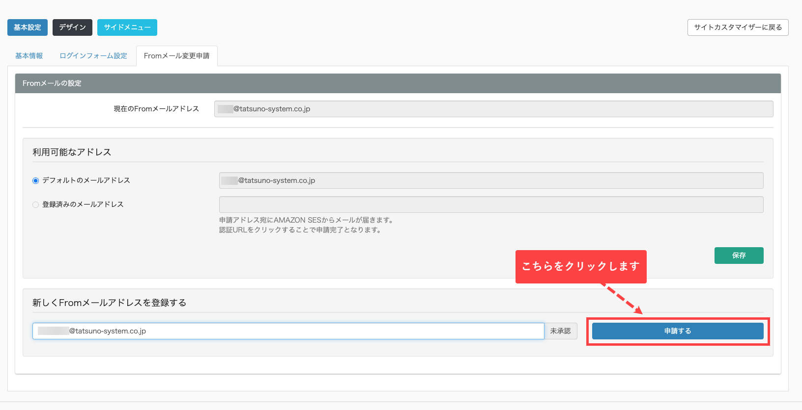Click the 未承認 status badge

coord(560,331)
